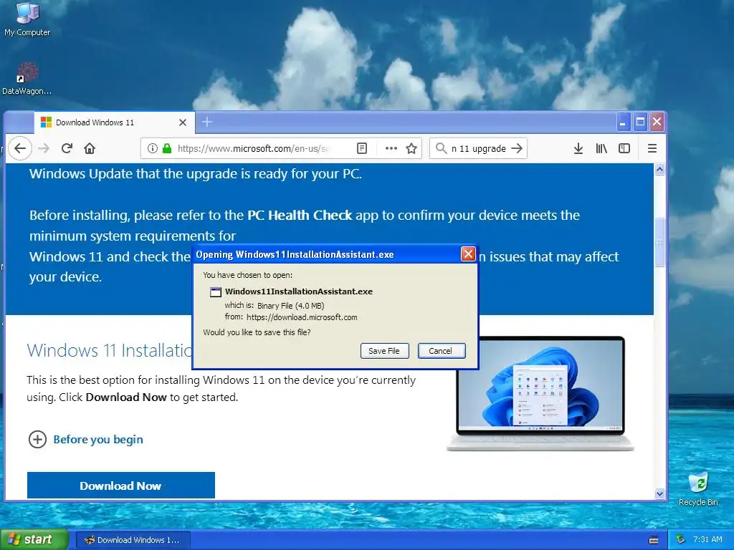Click the exe file icon in dialog
Image resolution: width=734 pixels, height=550 pixels.
coord(215,292)
